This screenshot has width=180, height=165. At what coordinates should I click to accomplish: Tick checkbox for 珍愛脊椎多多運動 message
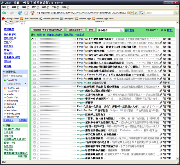click(x=34, y=150)
